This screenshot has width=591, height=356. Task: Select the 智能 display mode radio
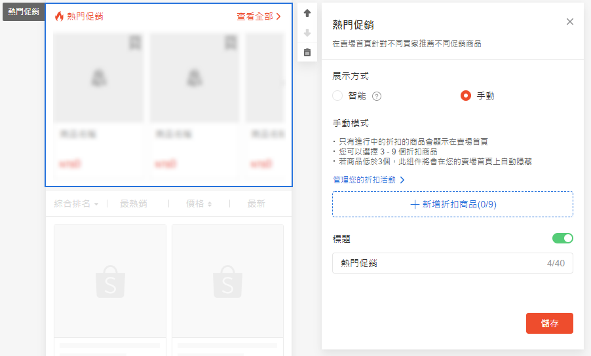(337, 96)
